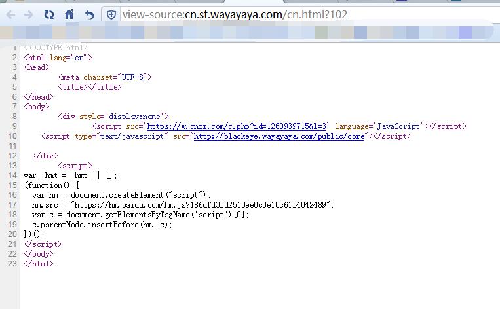
Task: Click the hm.baidu.com hm.js URL string
Action: click(x=201, y=205)
